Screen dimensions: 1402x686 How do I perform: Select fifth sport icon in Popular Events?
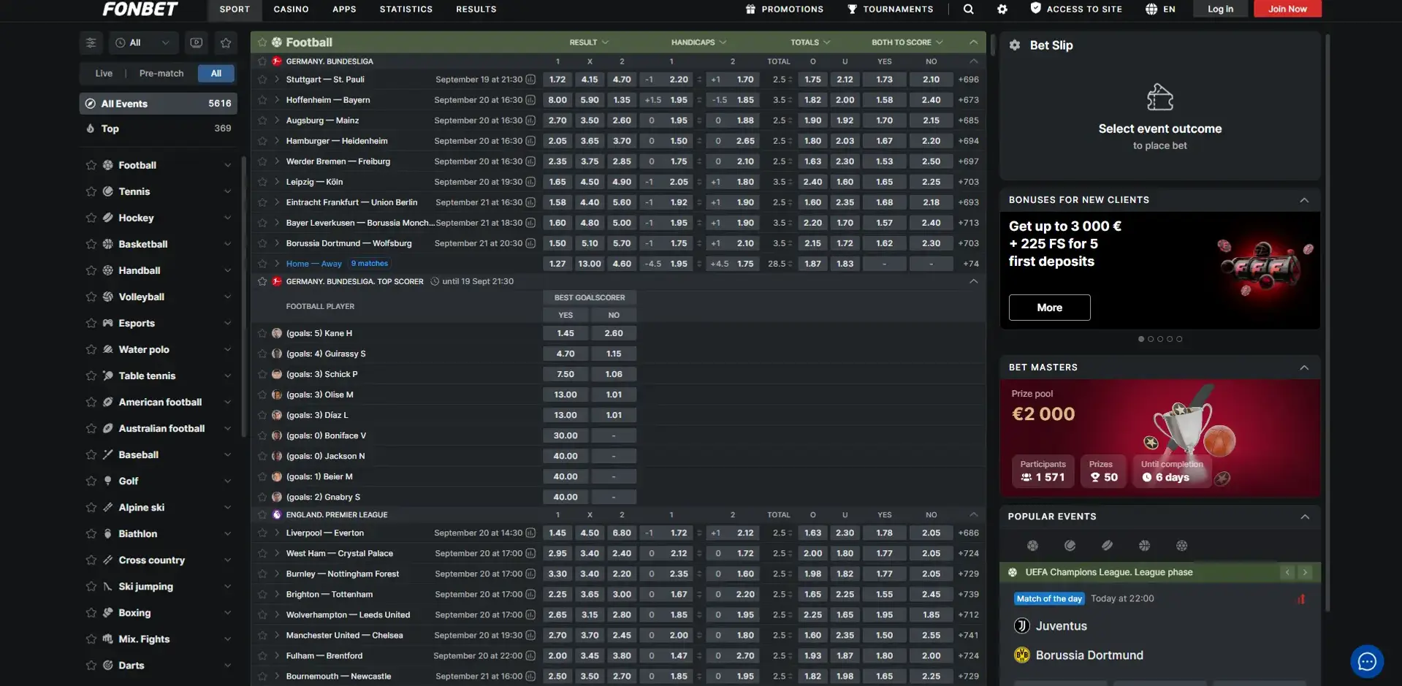pyautogui.click(x=1181, y=546)
